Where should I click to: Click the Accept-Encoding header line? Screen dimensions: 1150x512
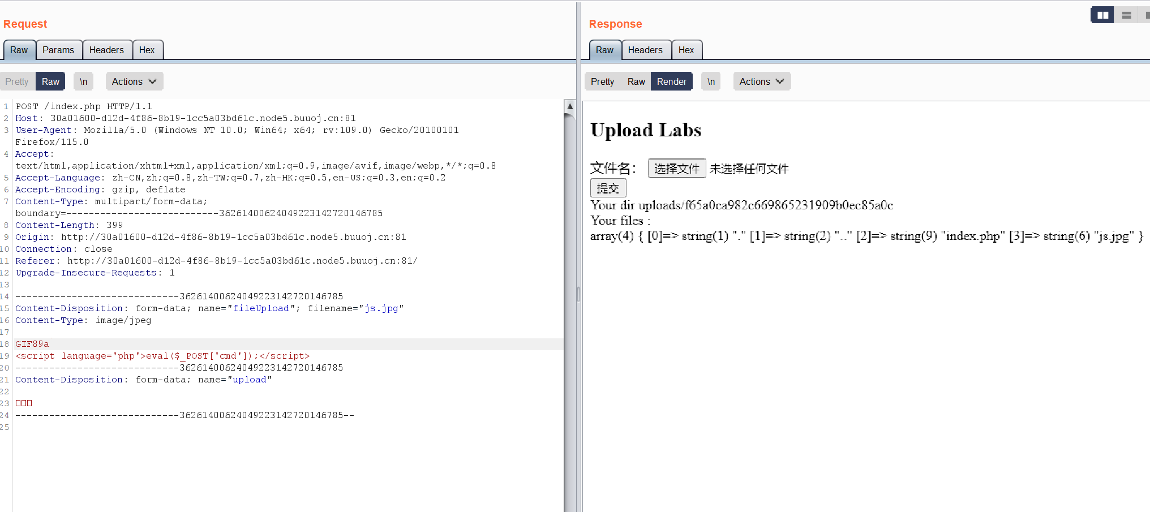click(x=100, y=190)
